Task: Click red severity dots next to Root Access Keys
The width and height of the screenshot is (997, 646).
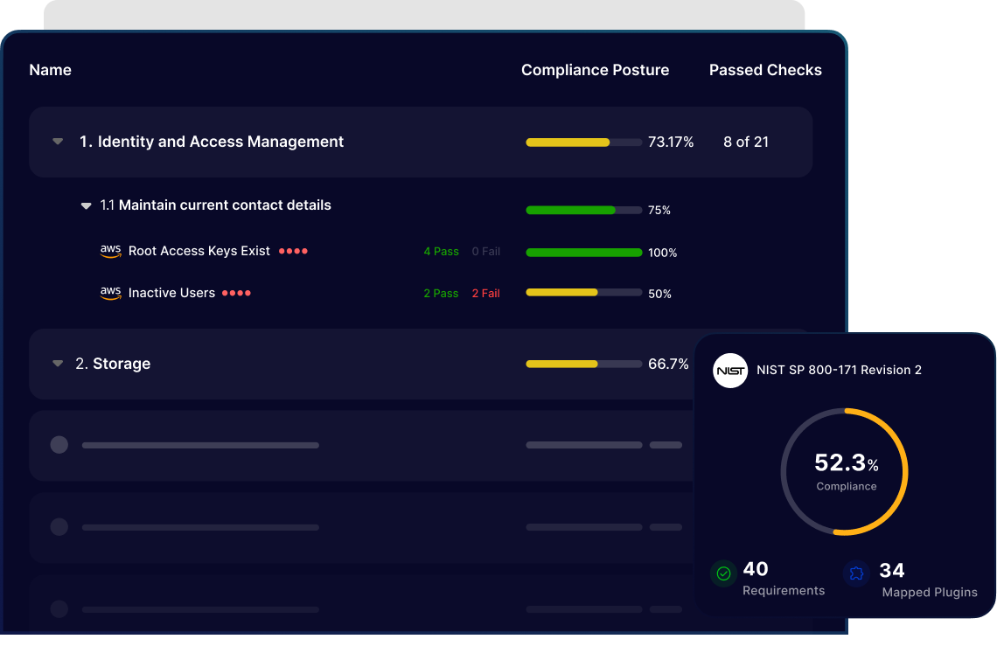Action: (x=293, y=252)
